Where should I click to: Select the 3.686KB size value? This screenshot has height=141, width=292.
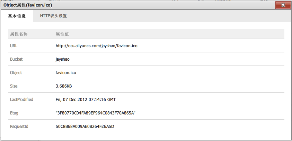click(x=64, y=86)
